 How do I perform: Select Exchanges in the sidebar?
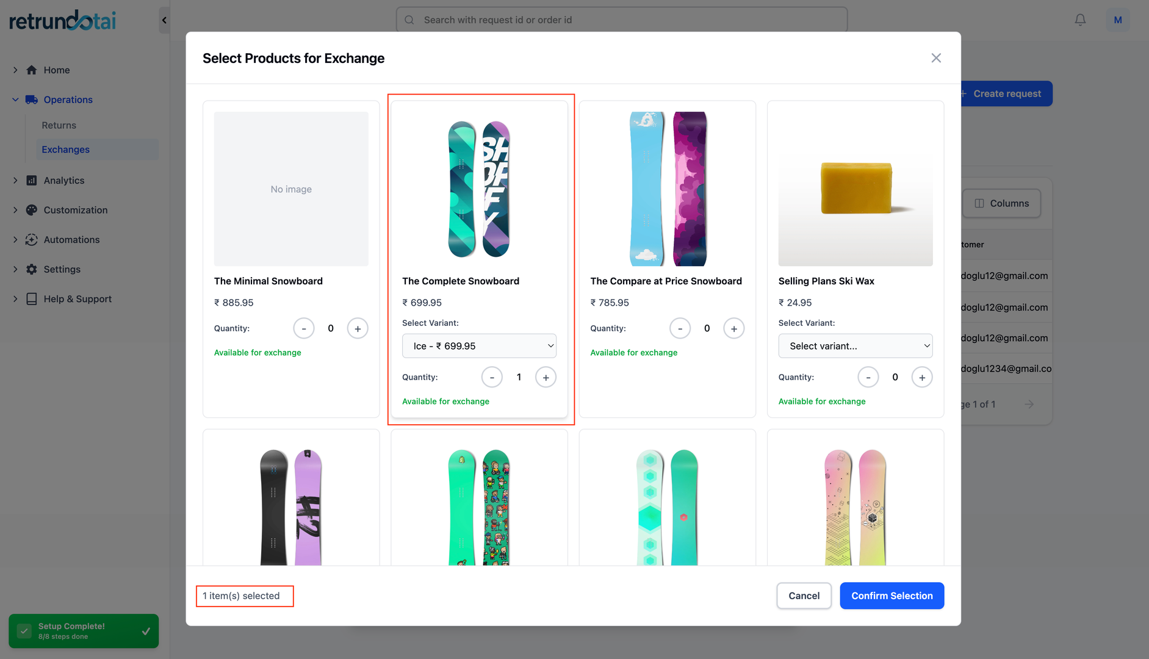tap(66, 149)
